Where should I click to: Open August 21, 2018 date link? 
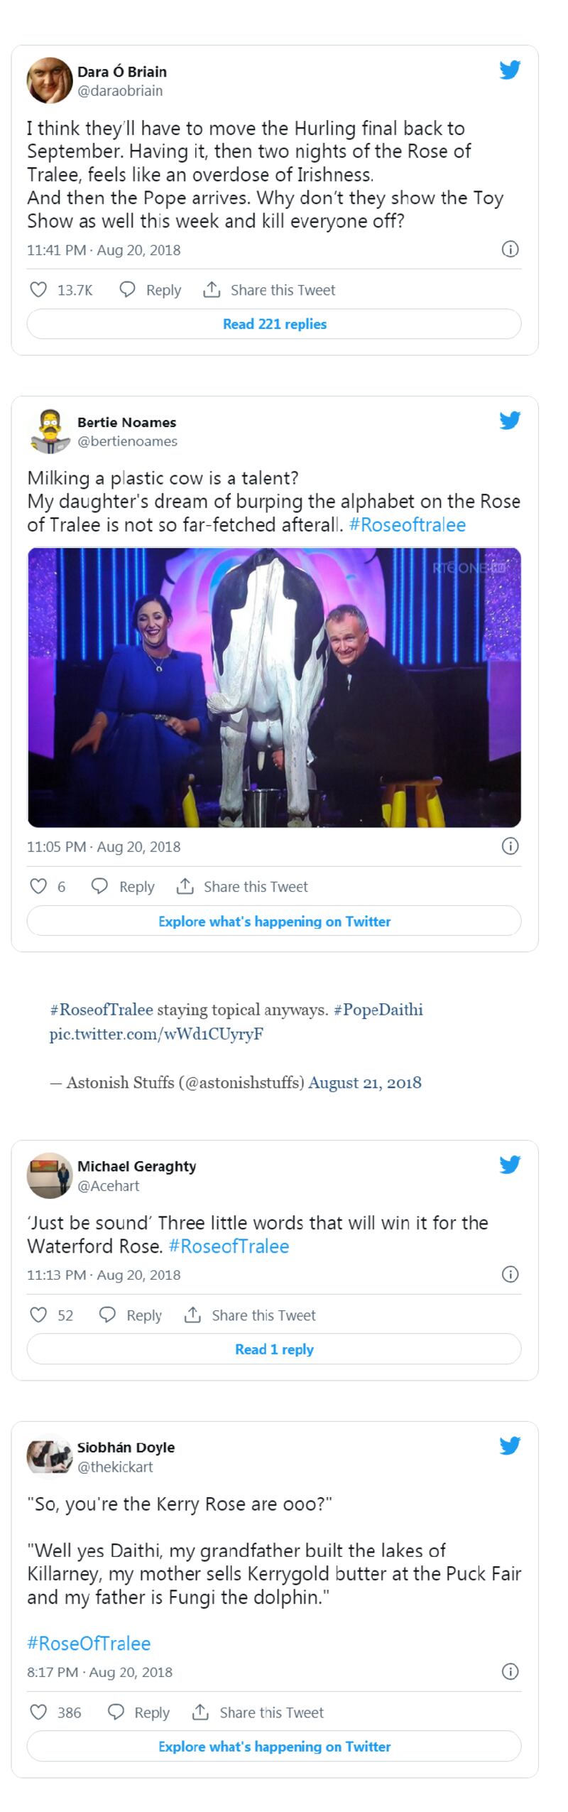[x=365, y=1083]
